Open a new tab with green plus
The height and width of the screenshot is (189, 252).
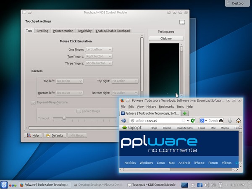pyautogui.click(x=185, y=113)
